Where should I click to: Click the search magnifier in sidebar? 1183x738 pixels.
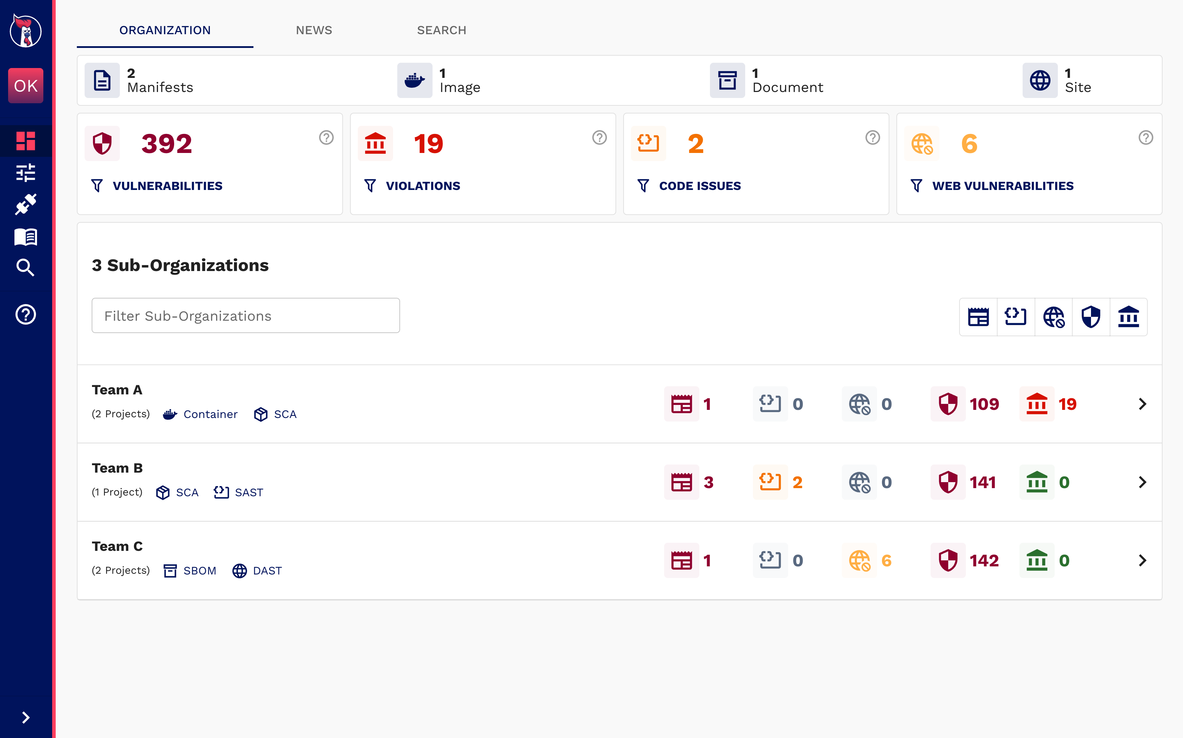pyautogui.click(x=25, y=267)
